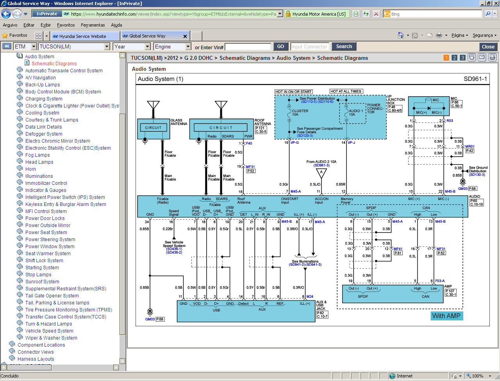Click the page refresh icon in the browser

[x=366, y=14]
